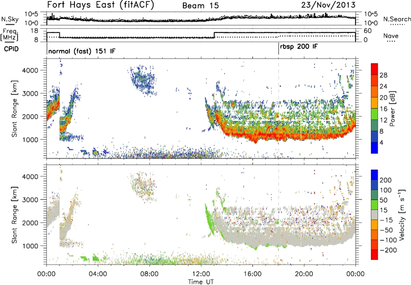Click the date 23/Nov/2013
411x285 pixels.
point(328,5)
